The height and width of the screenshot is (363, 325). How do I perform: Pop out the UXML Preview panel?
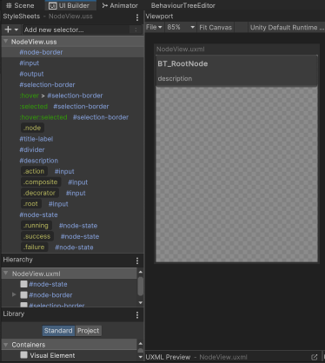click(x=314, y=357)
